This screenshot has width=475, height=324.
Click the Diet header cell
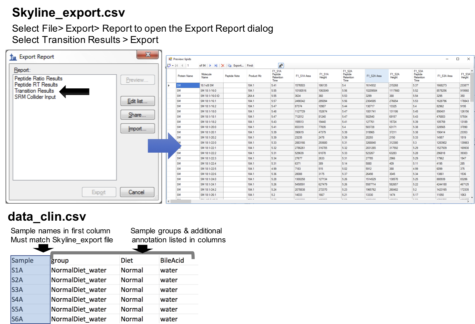click(139, 260)
